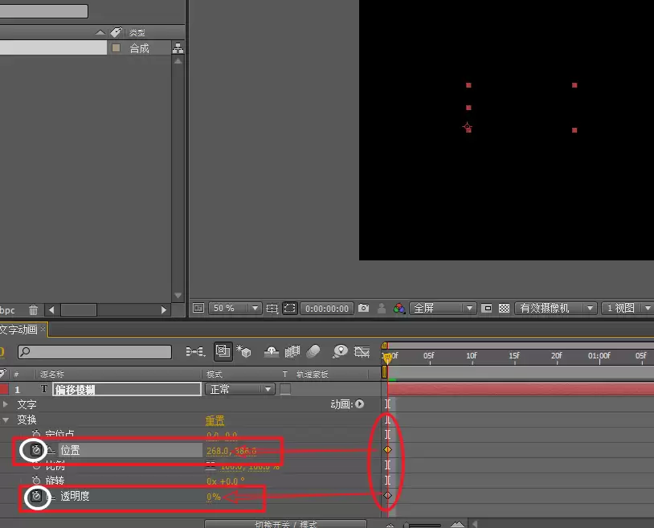Open the show channel RGB icon
The height and width of the screenshot is (528, 654).
coord(399,309)
